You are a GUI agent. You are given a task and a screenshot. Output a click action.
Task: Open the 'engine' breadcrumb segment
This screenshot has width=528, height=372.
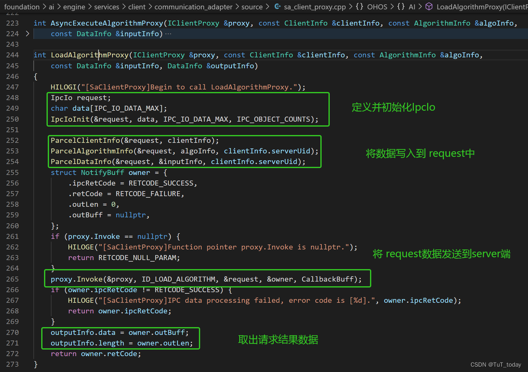click(x=75, y=7)
